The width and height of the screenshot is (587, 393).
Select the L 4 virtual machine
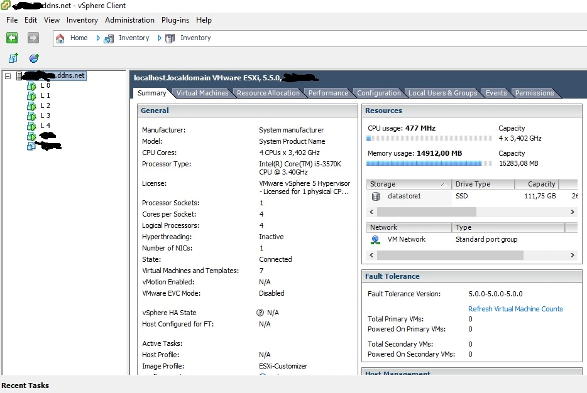click(x=45, y=126)
